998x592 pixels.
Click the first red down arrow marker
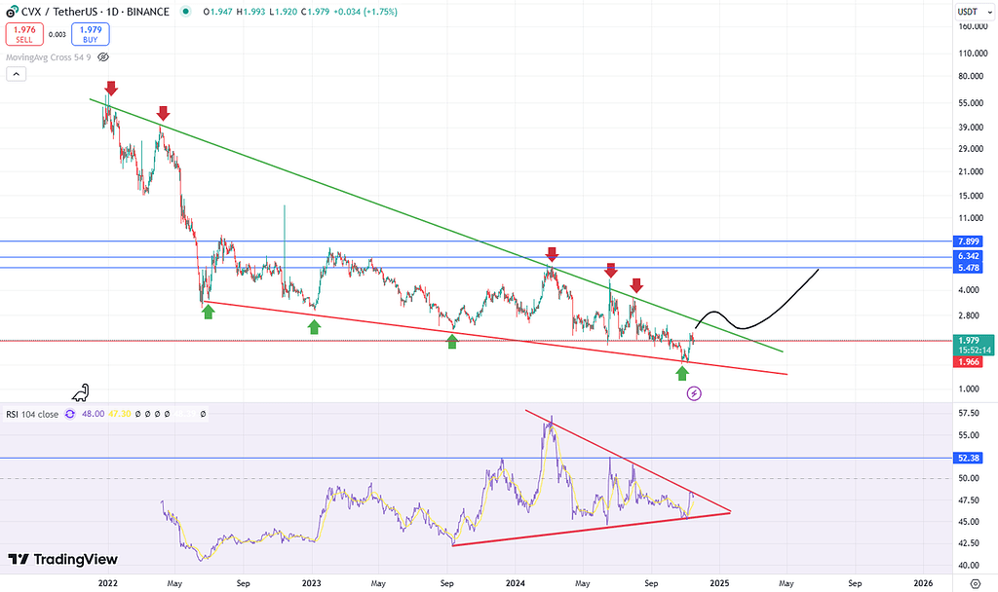[111, 89]
